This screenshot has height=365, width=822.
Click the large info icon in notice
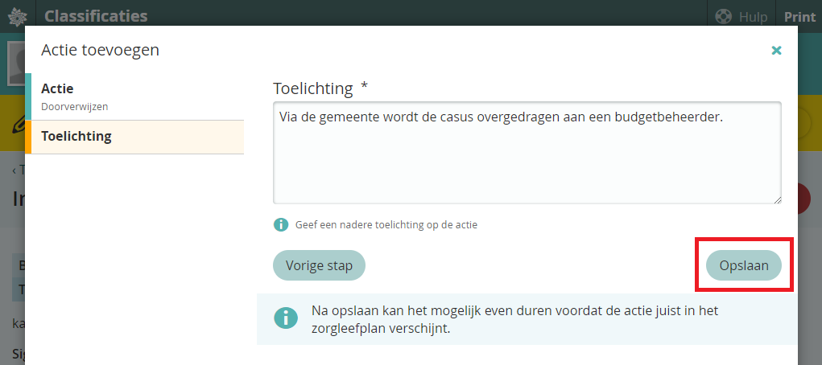point(285,318)
